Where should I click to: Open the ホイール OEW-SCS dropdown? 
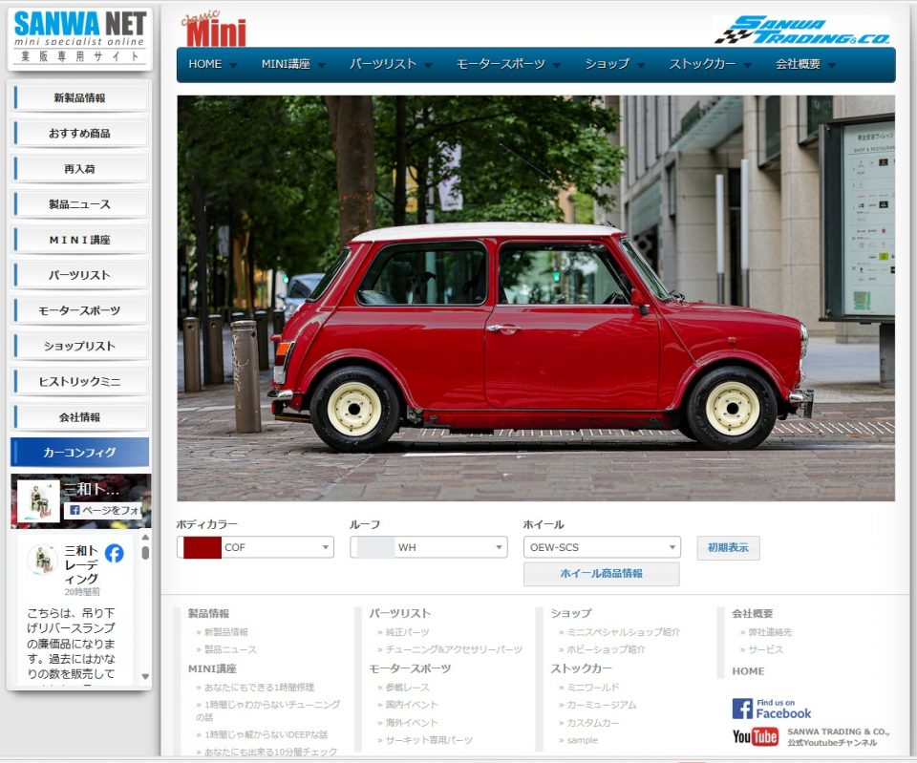point(602,547)
